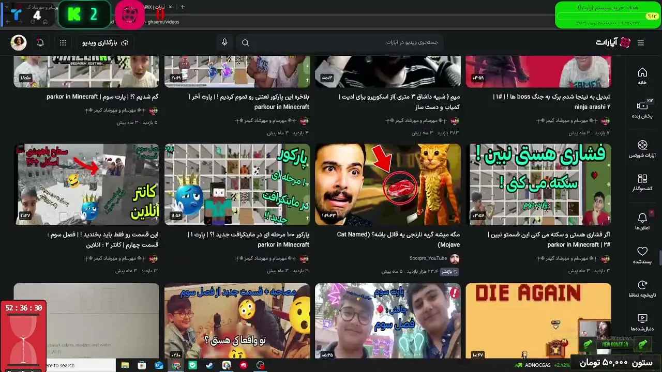
Task: Open آپارات شورتس (Shorts) in the sidebar
Action: point(642,149)
